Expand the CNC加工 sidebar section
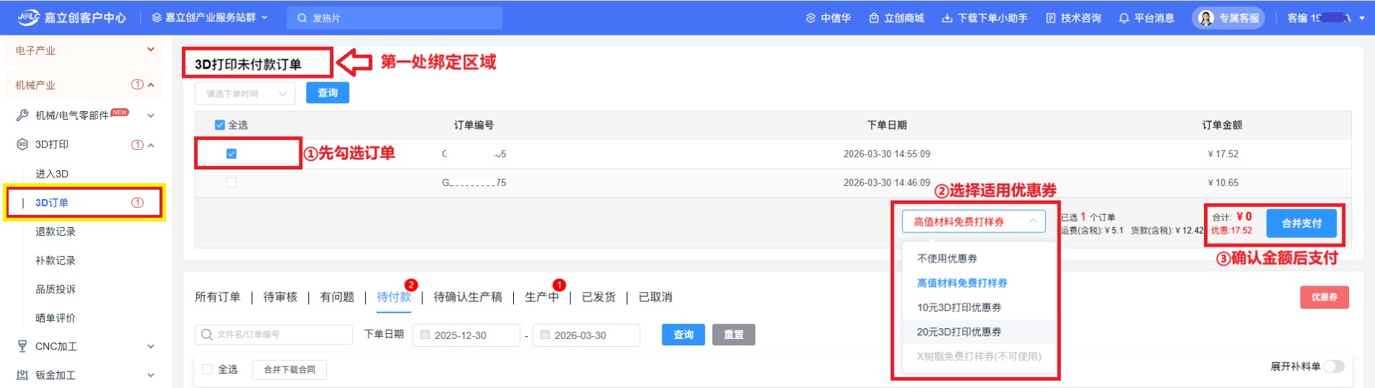 click(150, 346)
